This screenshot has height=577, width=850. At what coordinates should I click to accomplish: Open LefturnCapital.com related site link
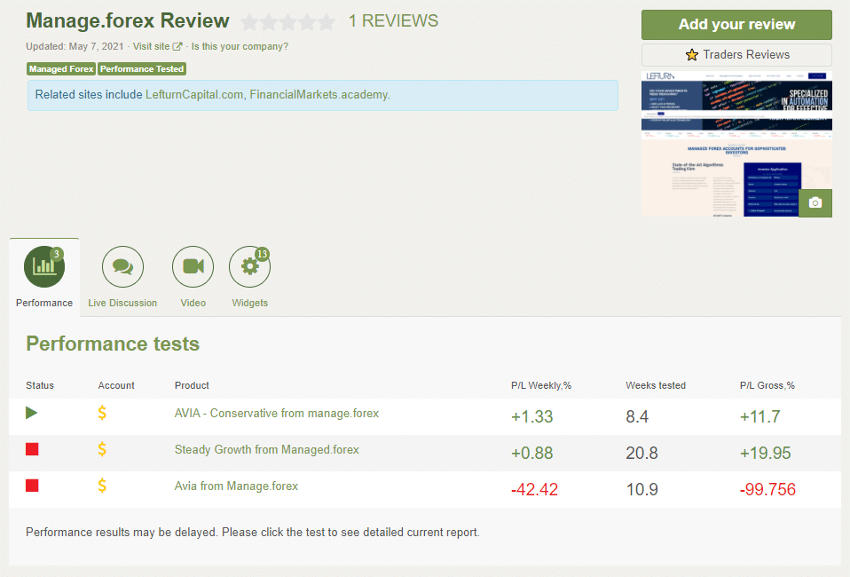pyautogui.click(x=194, y=95)
